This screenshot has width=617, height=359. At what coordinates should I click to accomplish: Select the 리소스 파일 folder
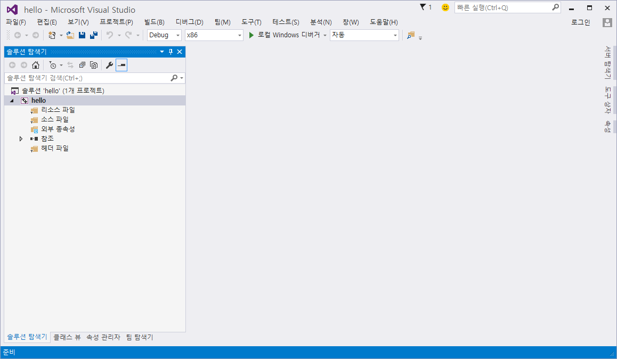coord(58,110)
